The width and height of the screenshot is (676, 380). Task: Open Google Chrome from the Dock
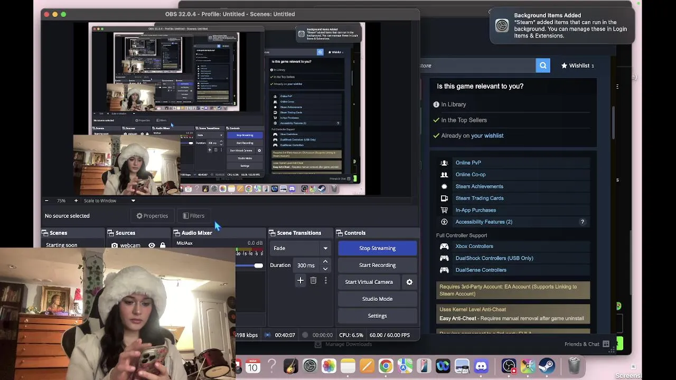coord(386,366)
